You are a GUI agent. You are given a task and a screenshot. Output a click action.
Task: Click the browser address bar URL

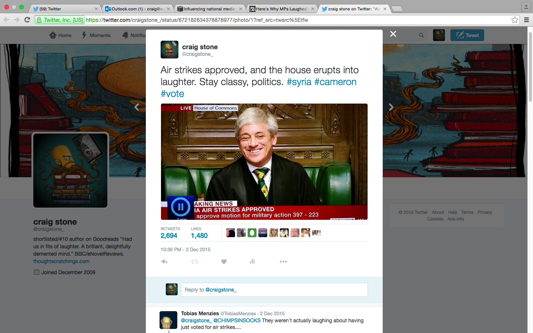(x=197, y=20)
